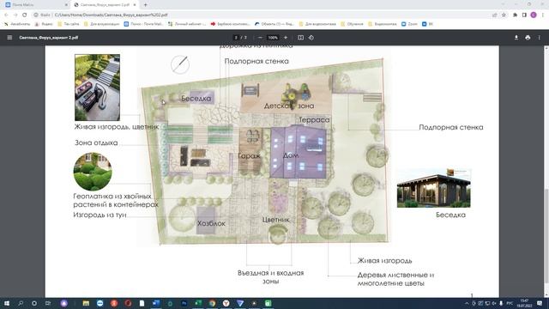
Task: Reload the current page
Action: (x=25, y=15)
